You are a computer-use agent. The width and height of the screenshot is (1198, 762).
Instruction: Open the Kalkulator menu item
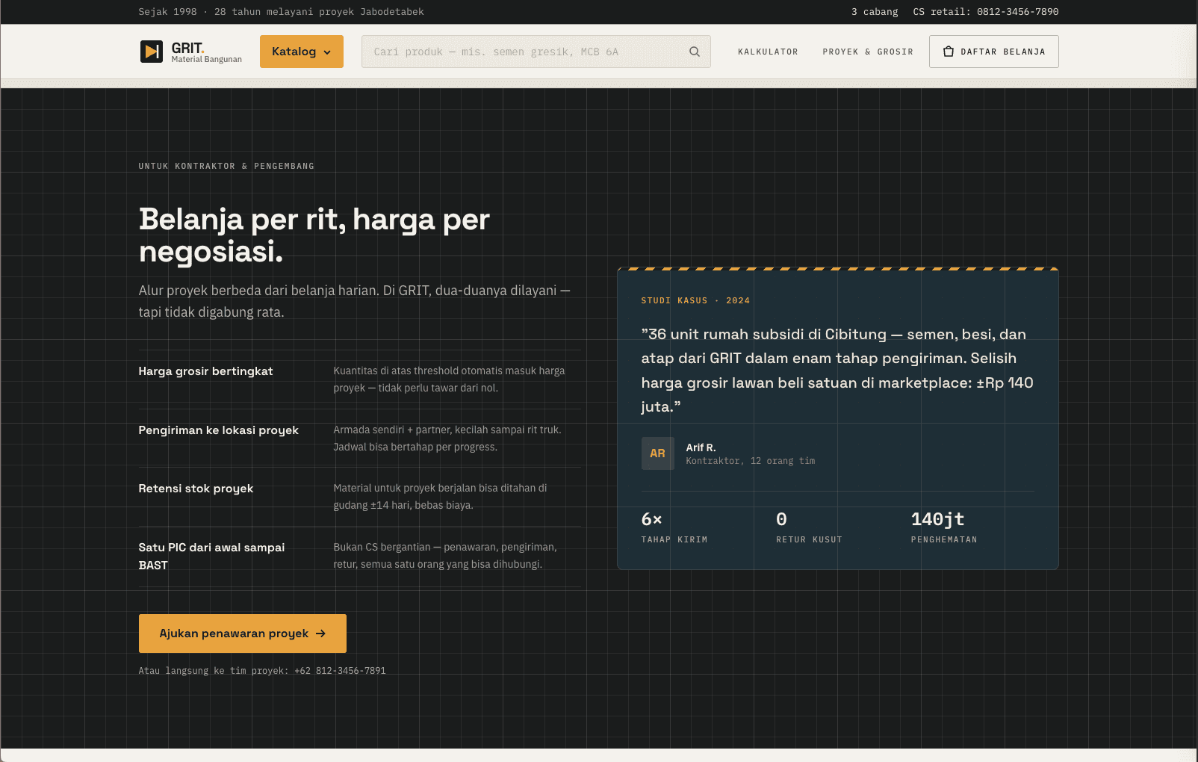click(x=768, y=52)
